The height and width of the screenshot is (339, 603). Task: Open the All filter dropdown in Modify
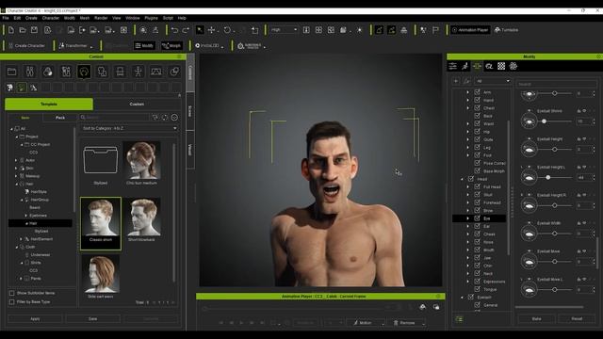(493, 81)
